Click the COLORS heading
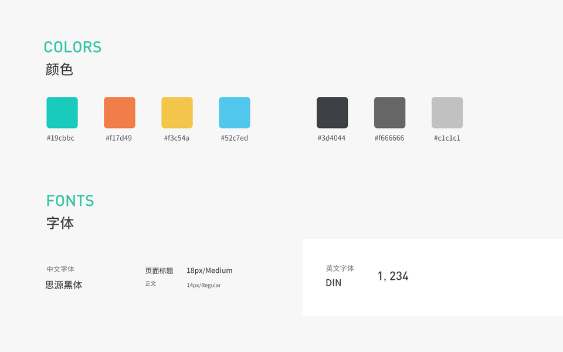The width and height of the screenshot is (563, 352). (x=73, y=47)
